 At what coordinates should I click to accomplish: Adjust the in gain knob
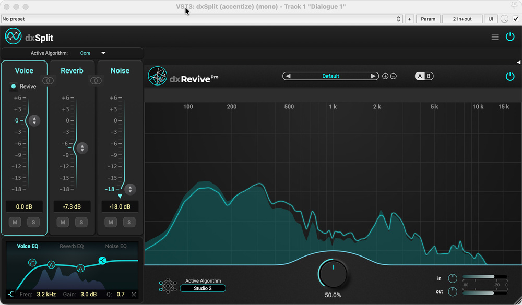click(x=453, y=278)
